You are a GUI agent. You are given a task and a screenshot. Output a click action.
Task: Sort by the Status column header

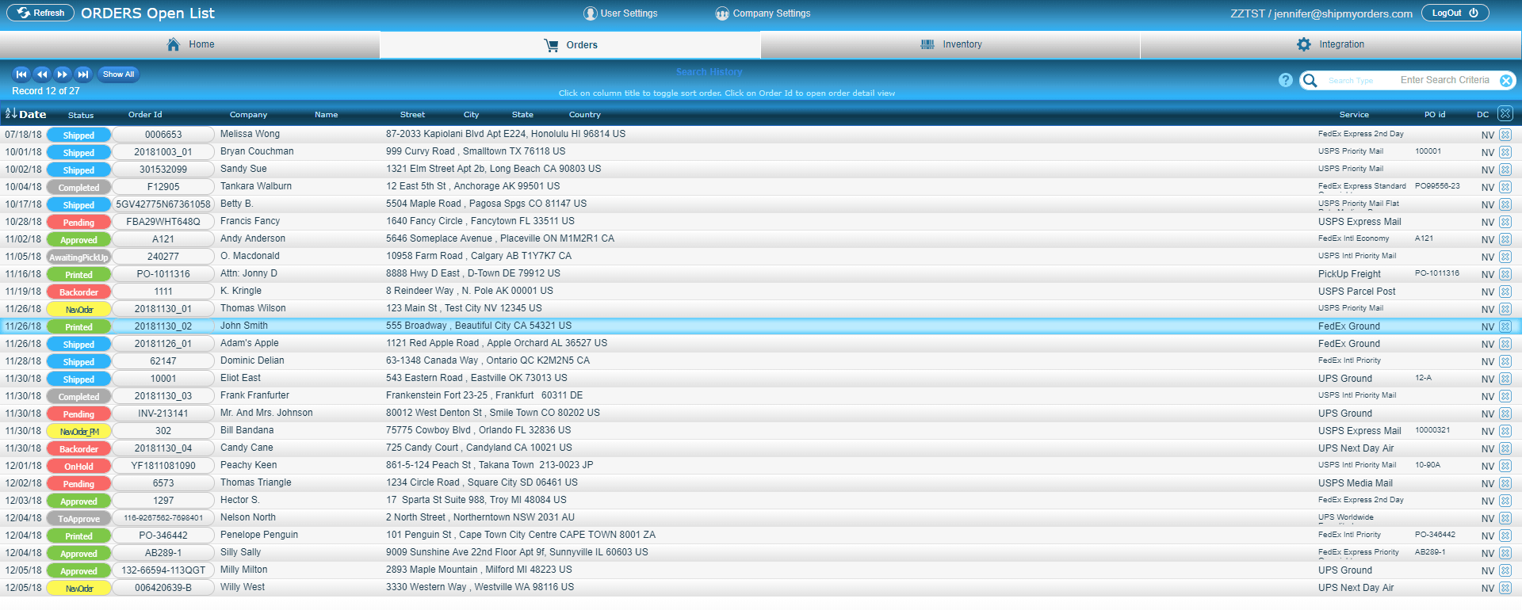coord(81,115)
